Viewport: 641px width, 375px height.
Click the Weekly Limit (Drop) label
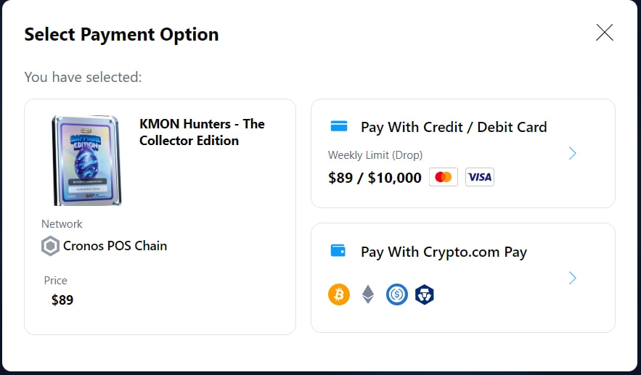pyautogui.click(x=375, y=155)
